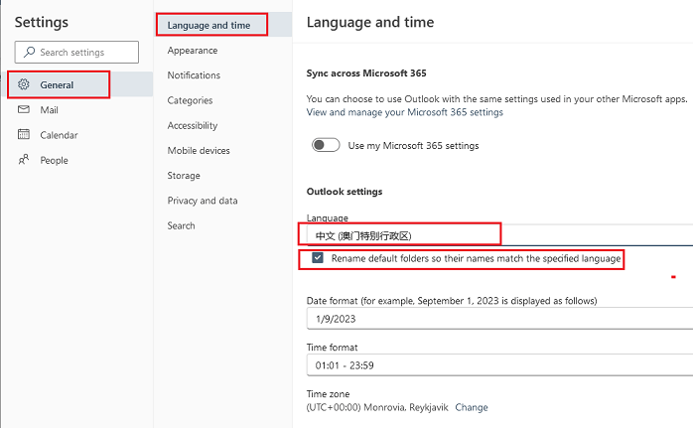Image resolution: width=693 pixels, height=428 pixels.
Task: Click View and manage Microsoft 365 settings link
Action: (x=404, y=112)
